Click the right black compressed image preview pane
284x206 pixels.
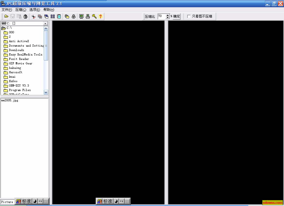pos(226,112)
